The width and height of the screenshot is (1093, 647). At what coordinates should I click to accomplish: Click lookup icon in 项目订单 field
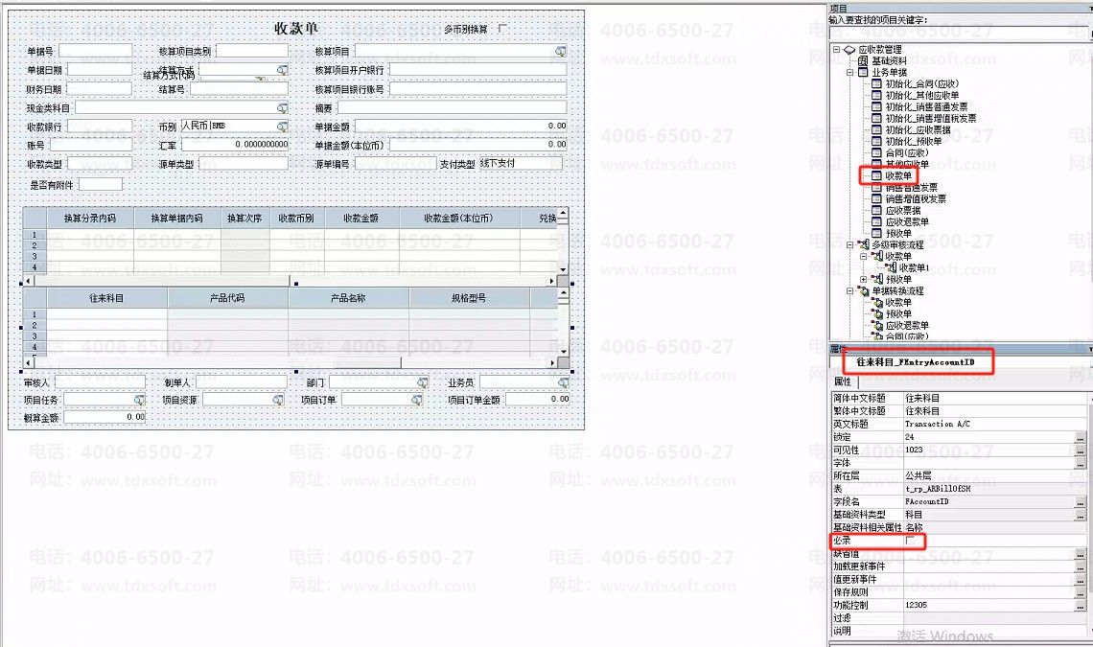pyautogui.click(x=417, y=400)
